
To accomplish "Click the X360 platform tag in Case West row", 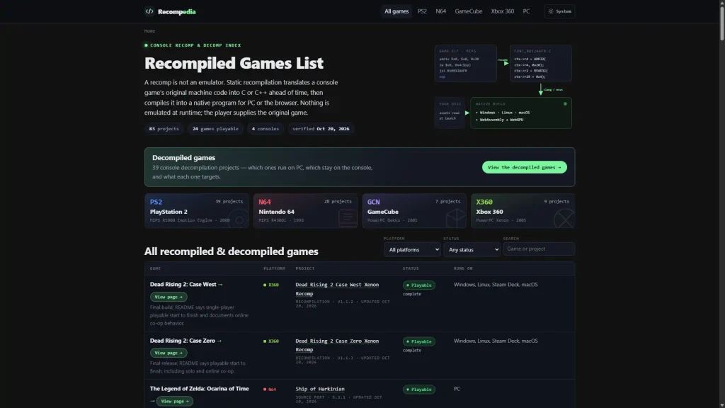I will click(x=271, y=285).
